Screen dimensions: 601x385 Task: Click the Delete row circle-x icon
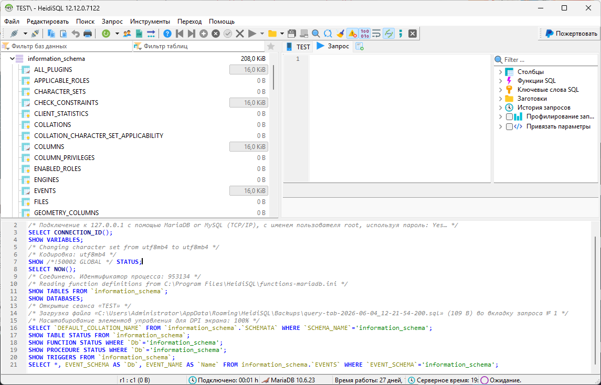(216, 34)
